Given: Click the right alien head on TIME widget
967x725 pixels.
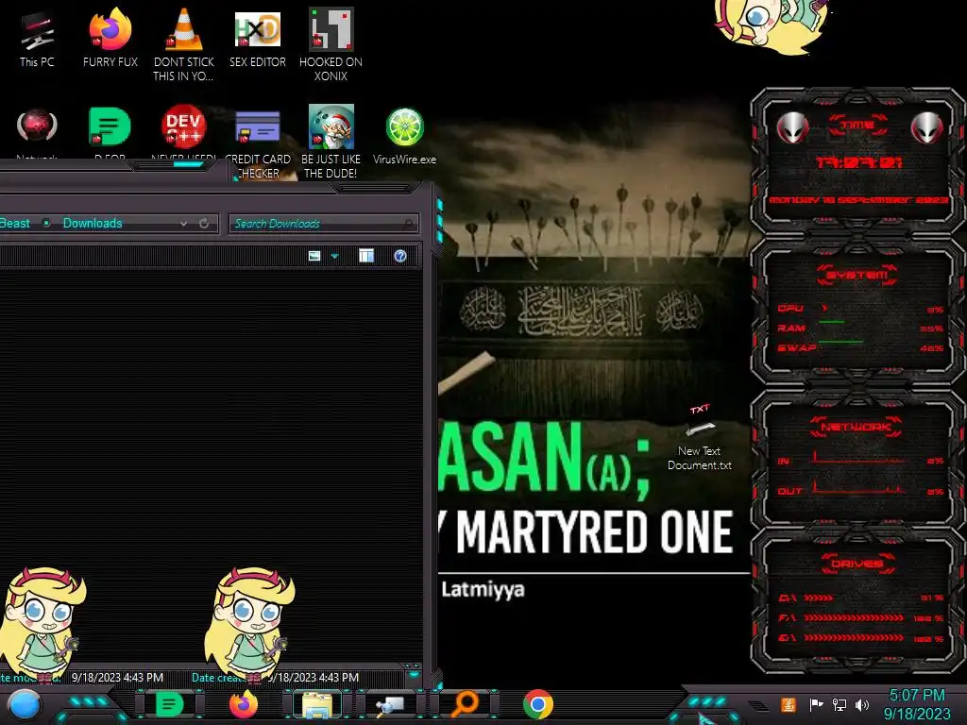Looking at the screenshot, I should [927, 127].
